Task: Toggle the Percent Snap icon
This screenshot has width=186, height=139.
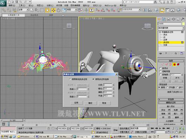Action: (108, 10)
